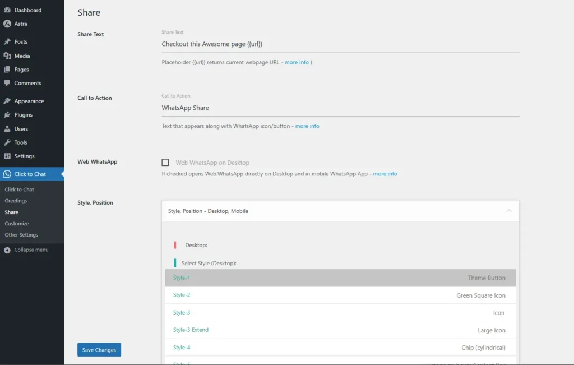Click the Dashboard gauge icon
This screenshot has height=365, width=574.
[7, 10]
